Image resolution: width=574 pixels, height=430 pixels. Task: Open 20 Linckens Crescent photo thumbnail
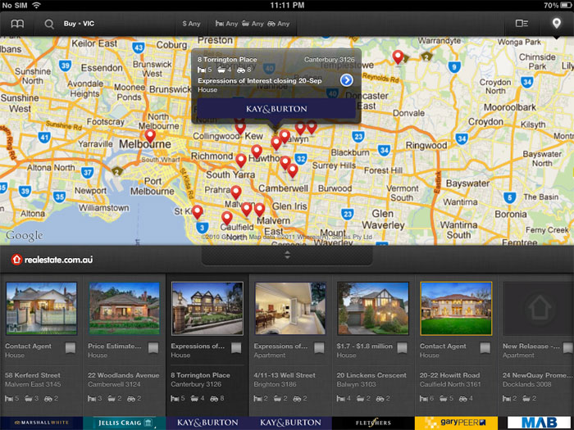(x=373, y=308)
